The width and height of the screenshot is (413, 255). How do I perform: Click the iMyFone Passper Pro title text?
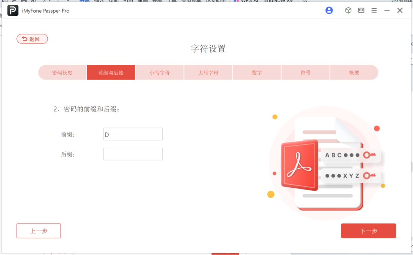click(x=46, y=11)
